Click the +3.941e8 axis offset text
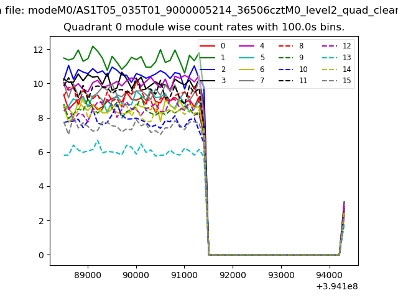Viewport: 398px width, 298px height. [x=335, y=286]
